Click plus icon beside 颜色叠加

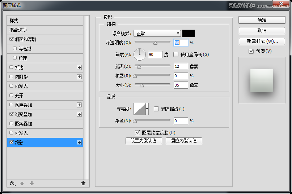pyautogui.click(x=79, y=105)
